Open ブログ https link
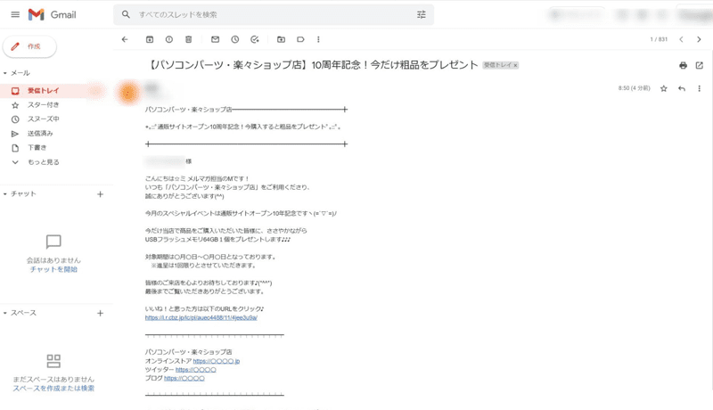Viewport: 713px width, 410px height. point(184,378)
